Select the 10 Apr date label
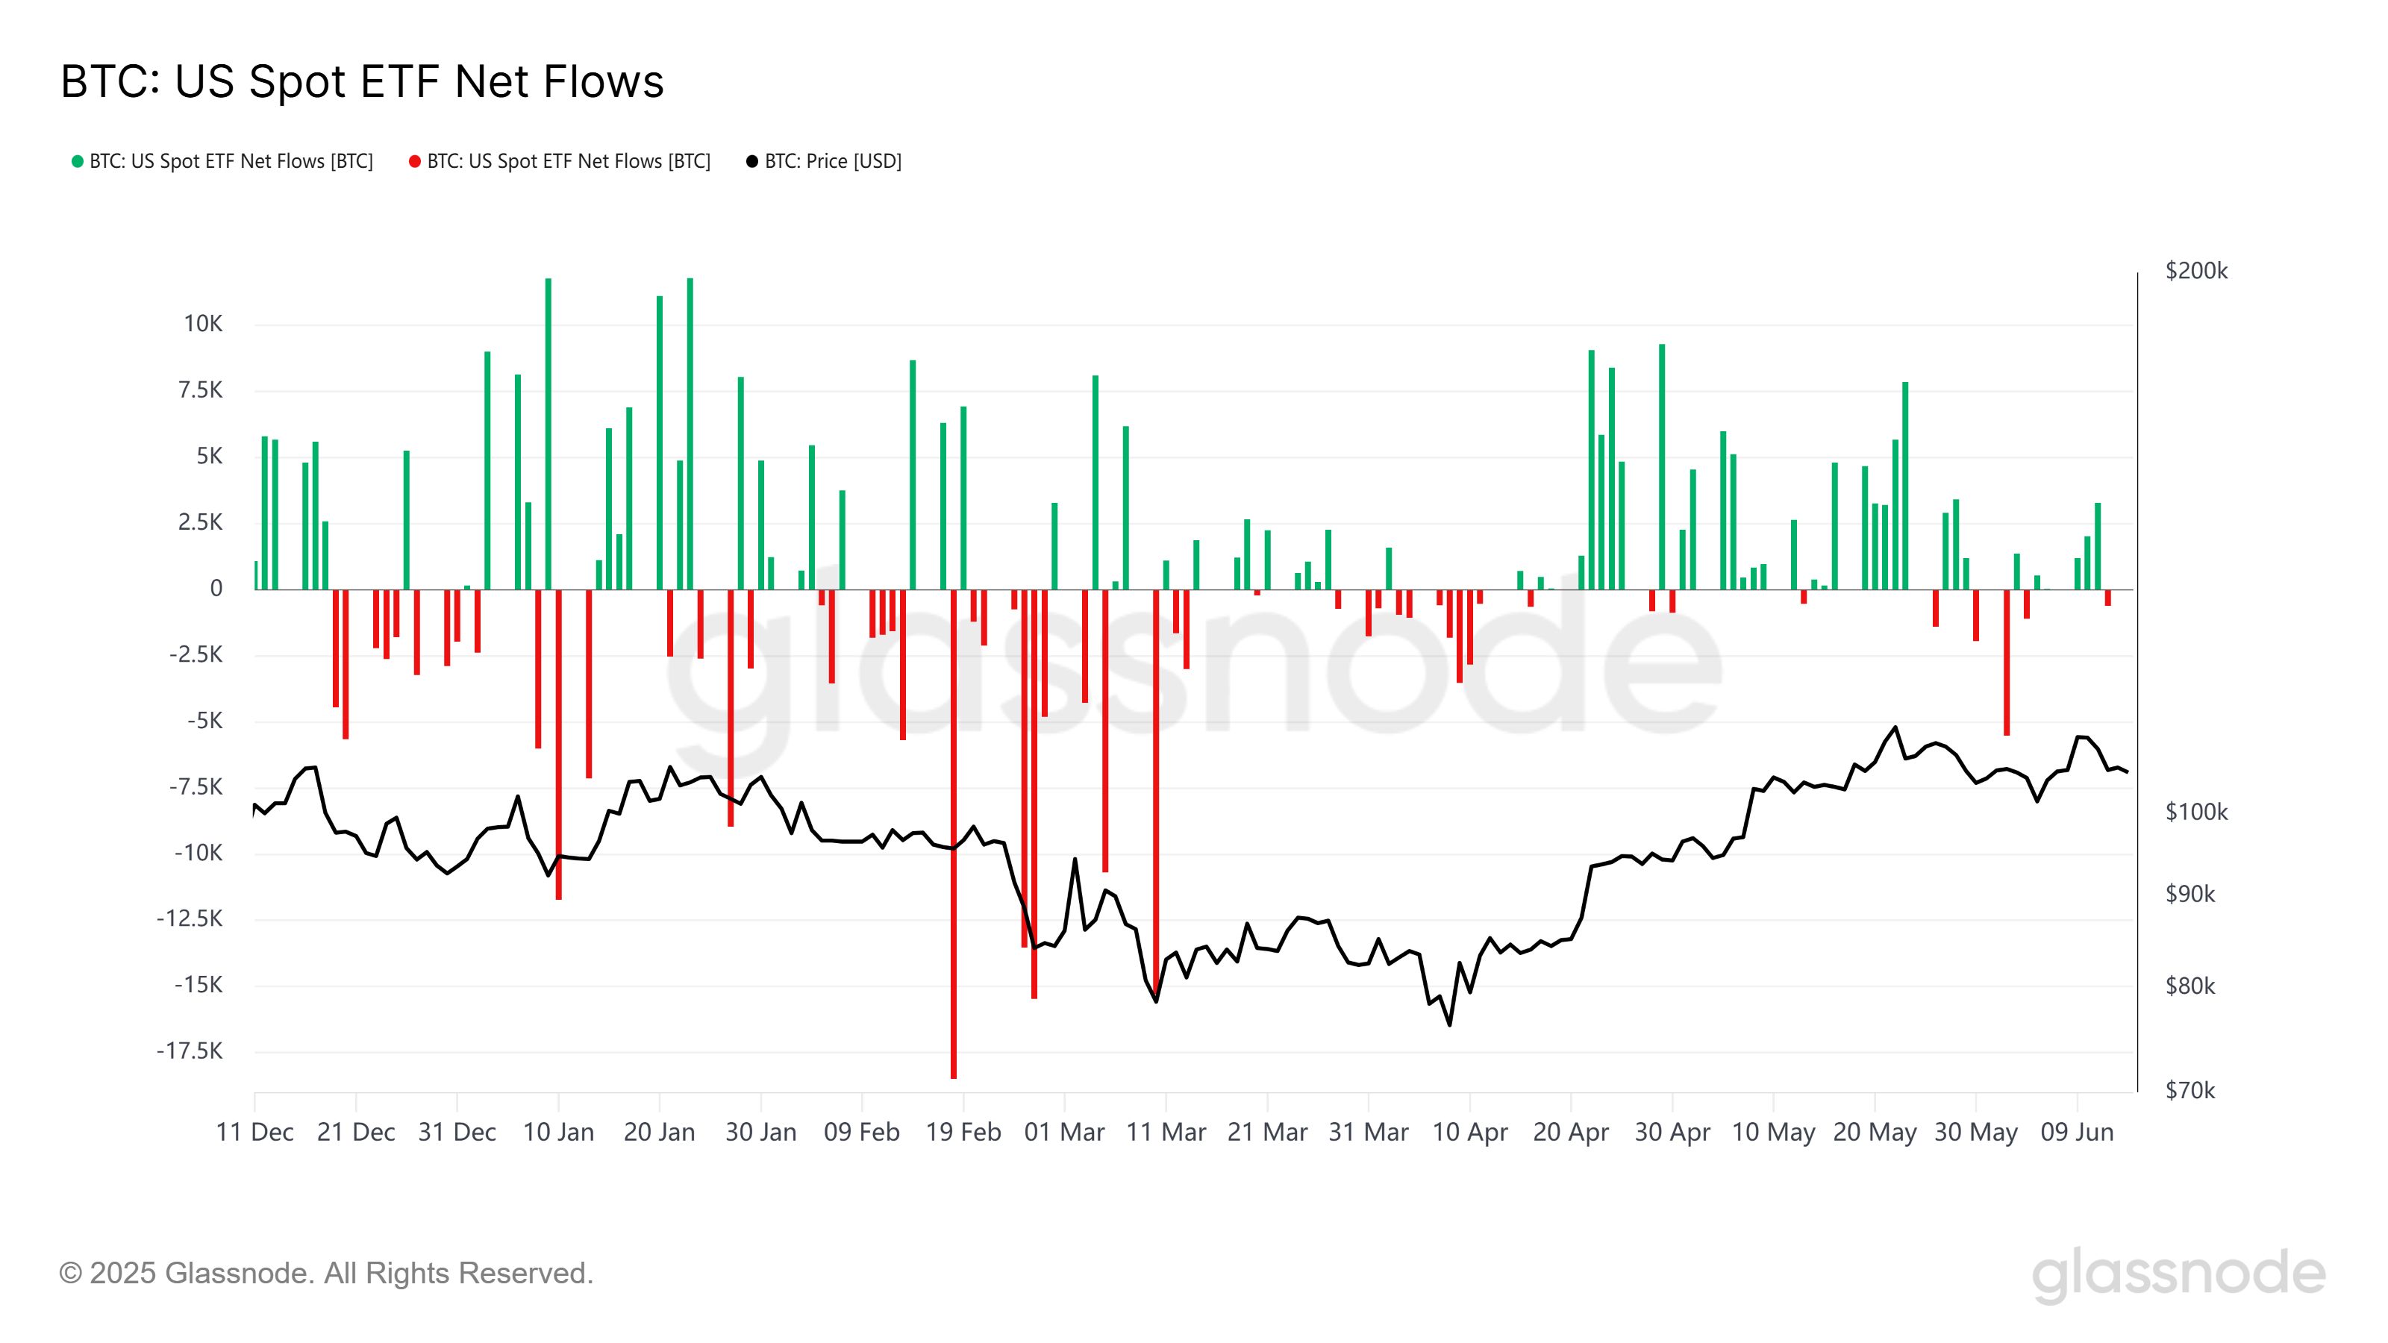The image size is (2388, 1343). (x=1469, y=1132)
